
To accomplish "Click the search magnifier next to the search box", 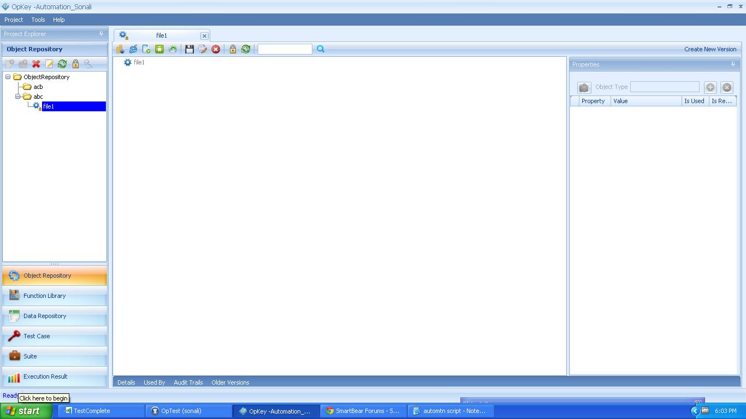I will [x=321, y=49].
